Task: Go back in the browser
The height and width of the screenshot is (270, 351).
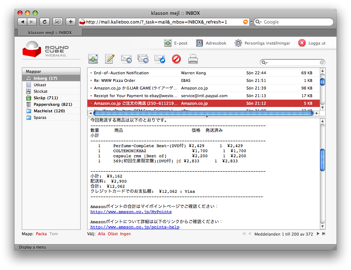Action: coord(23,22)
